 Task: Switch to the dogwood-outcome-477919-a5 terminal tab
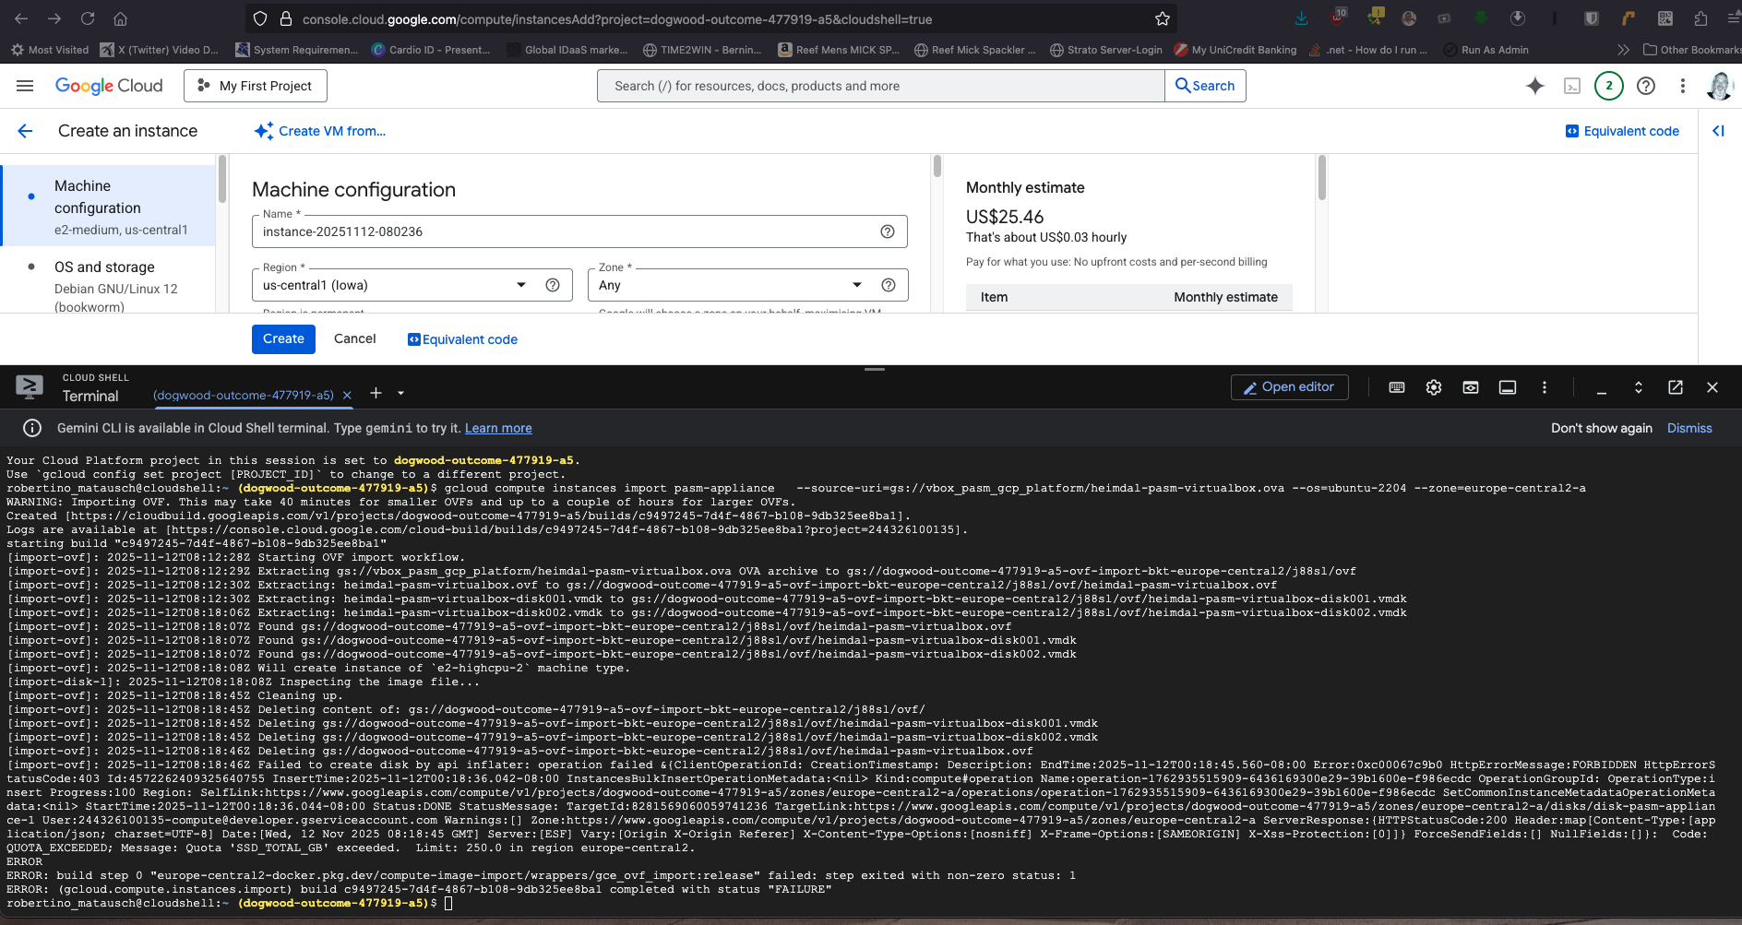244,395
